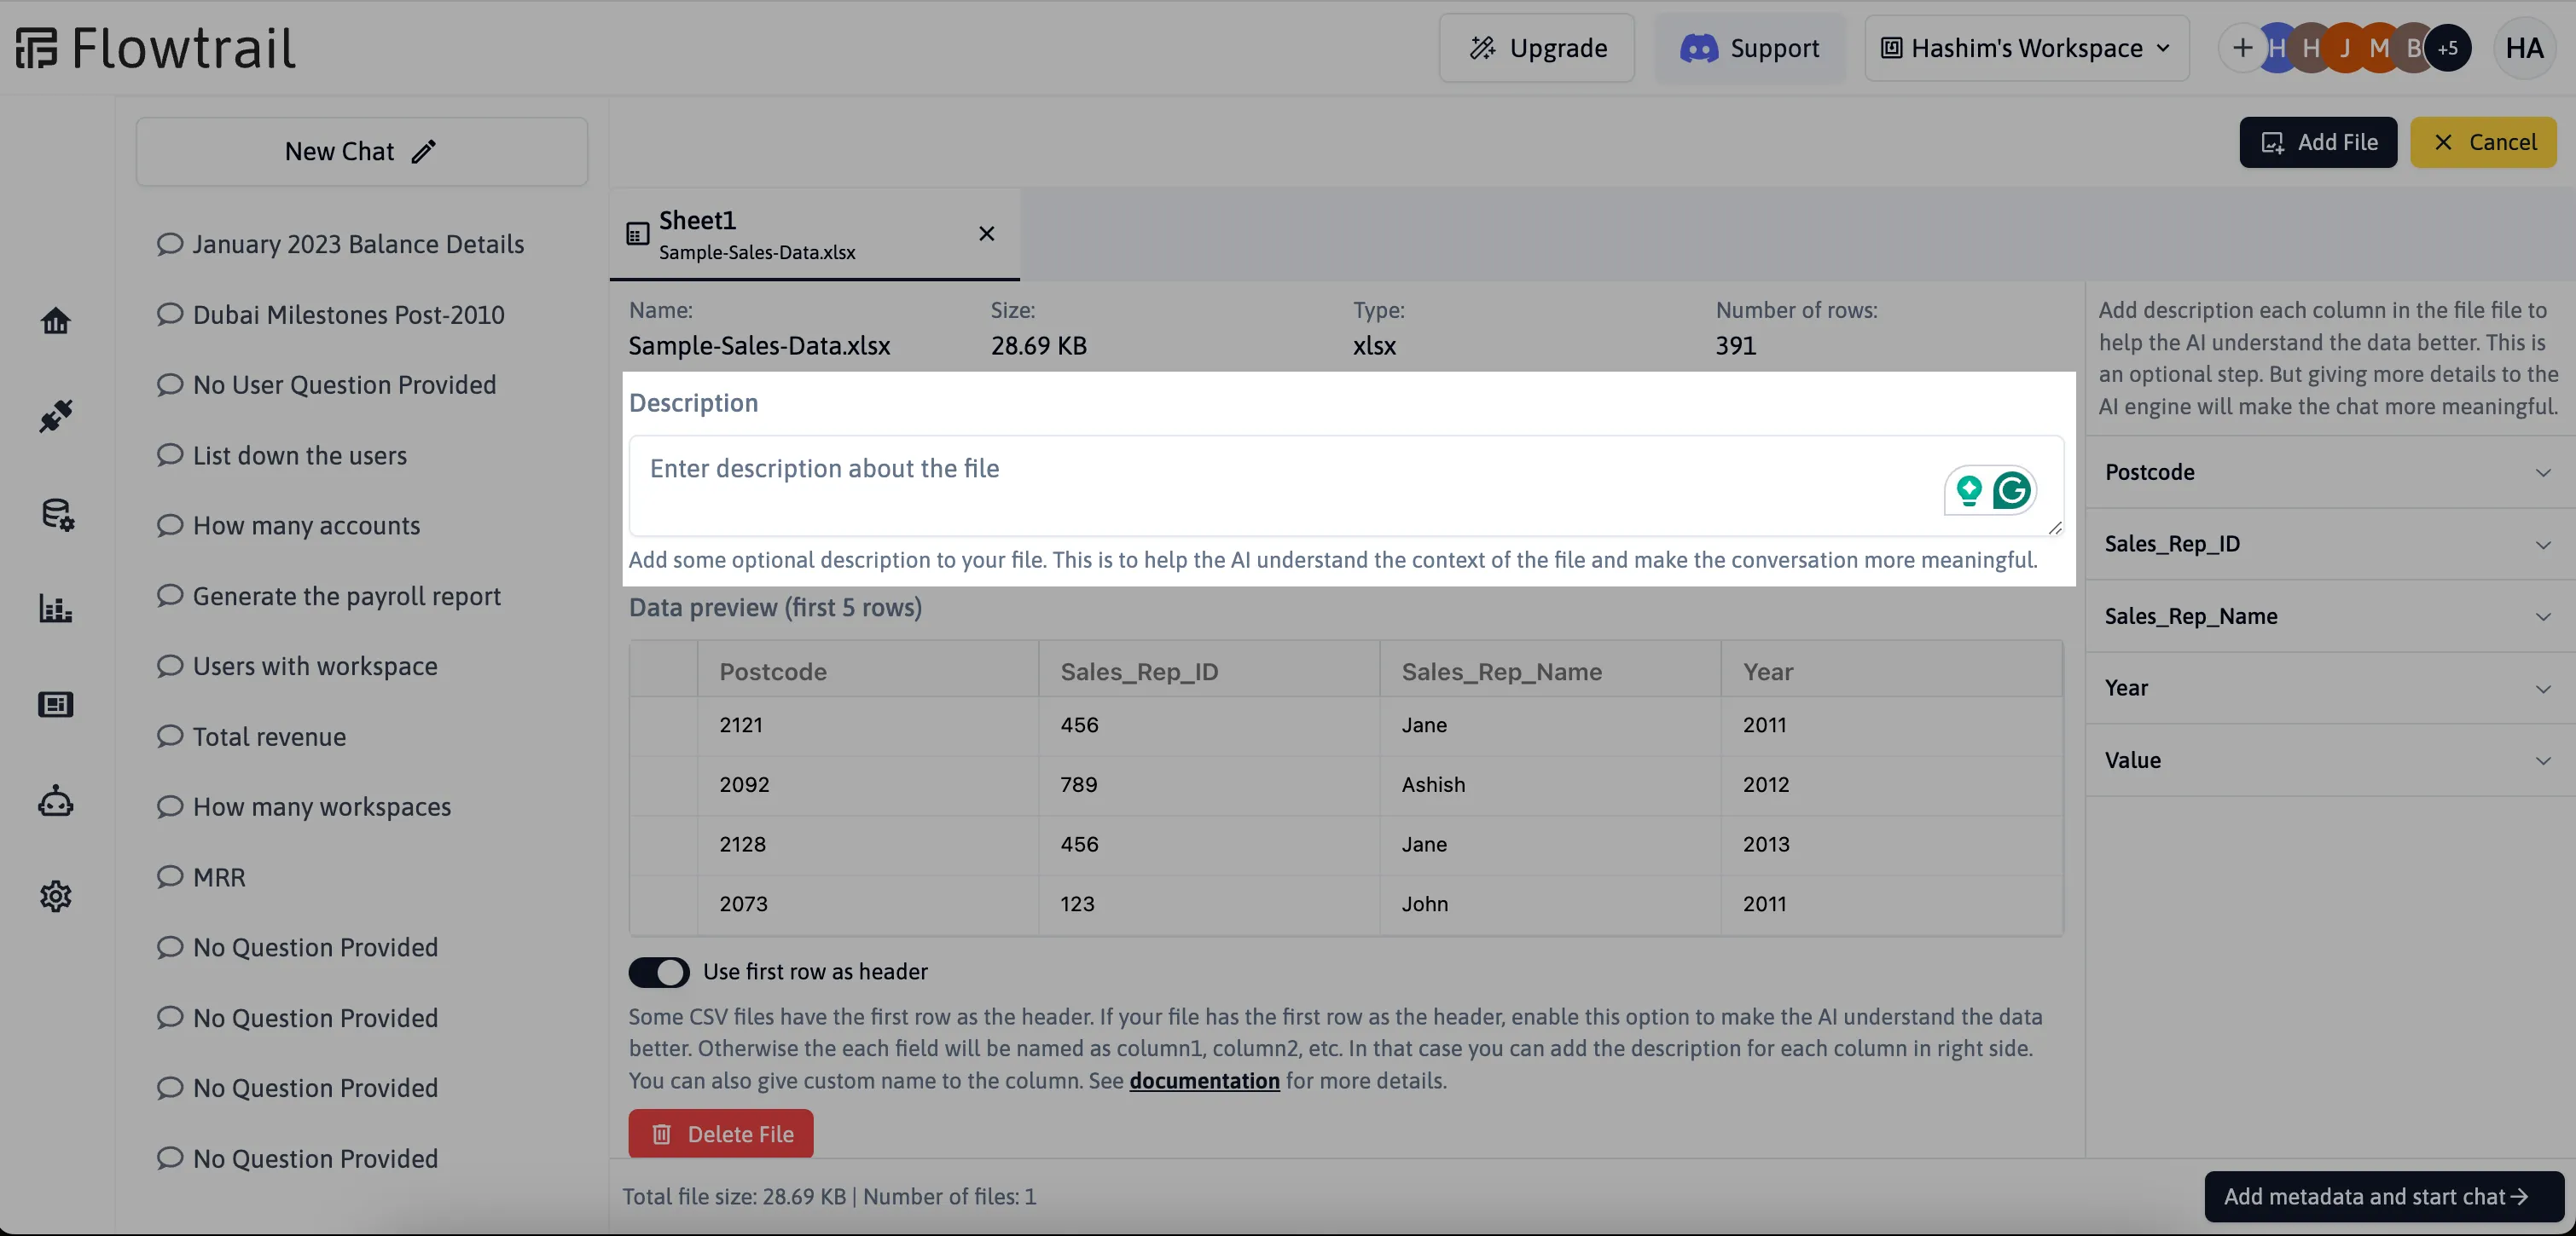Screen dimensions: 2576x1236
Task: Open the HA profile avatar
Action: tap(2524, 48)
